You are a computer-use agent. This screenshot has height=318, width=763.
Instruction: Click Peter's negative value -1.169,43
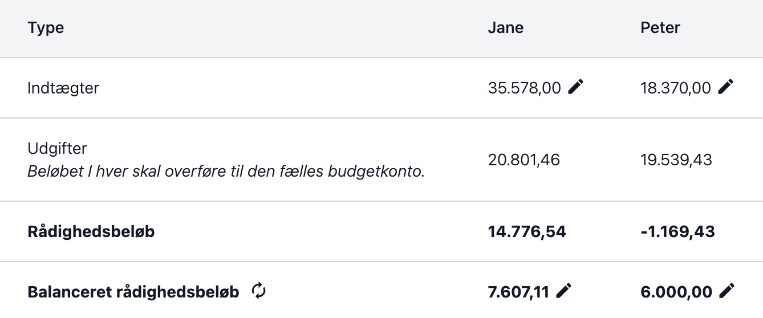coord(677,232)
